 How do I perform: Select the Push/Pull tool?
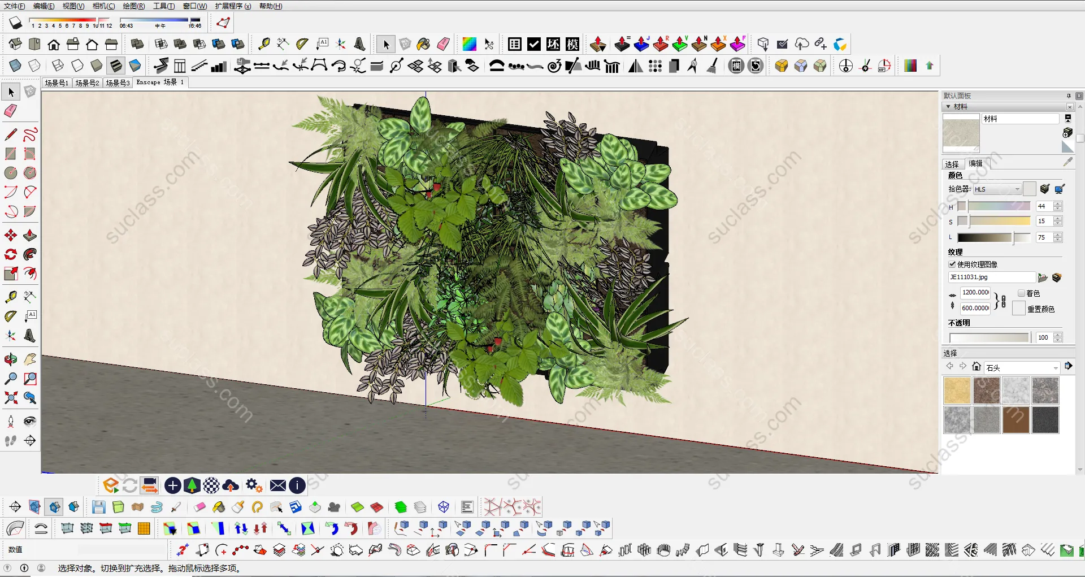pos(30,235)
